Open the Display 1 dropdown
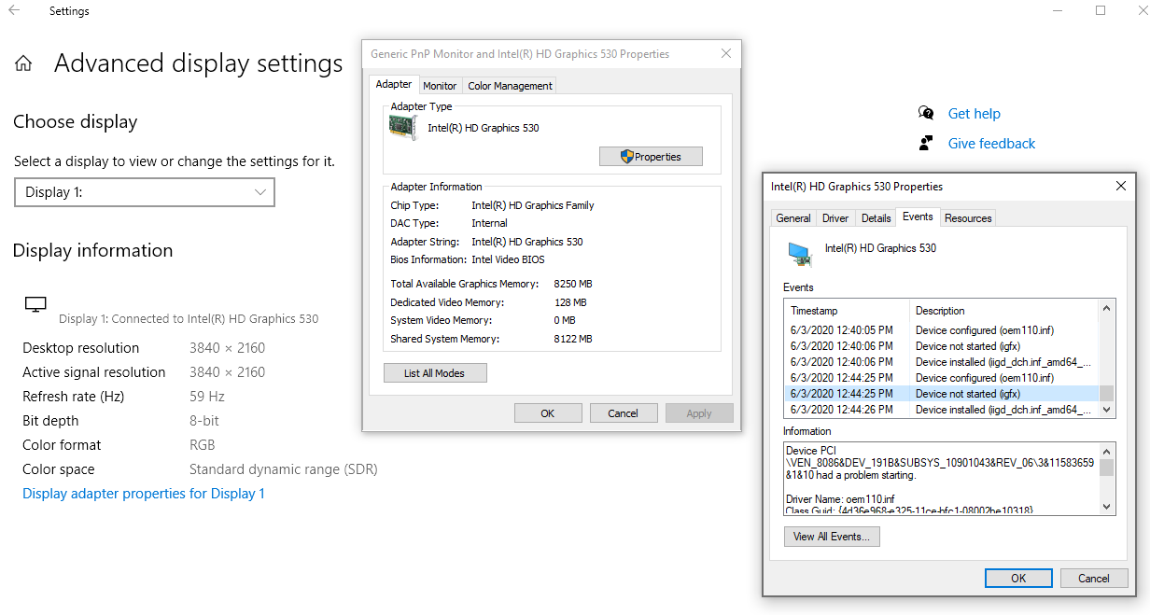Viewport: 1150px width, 615px height. point(145,192)
